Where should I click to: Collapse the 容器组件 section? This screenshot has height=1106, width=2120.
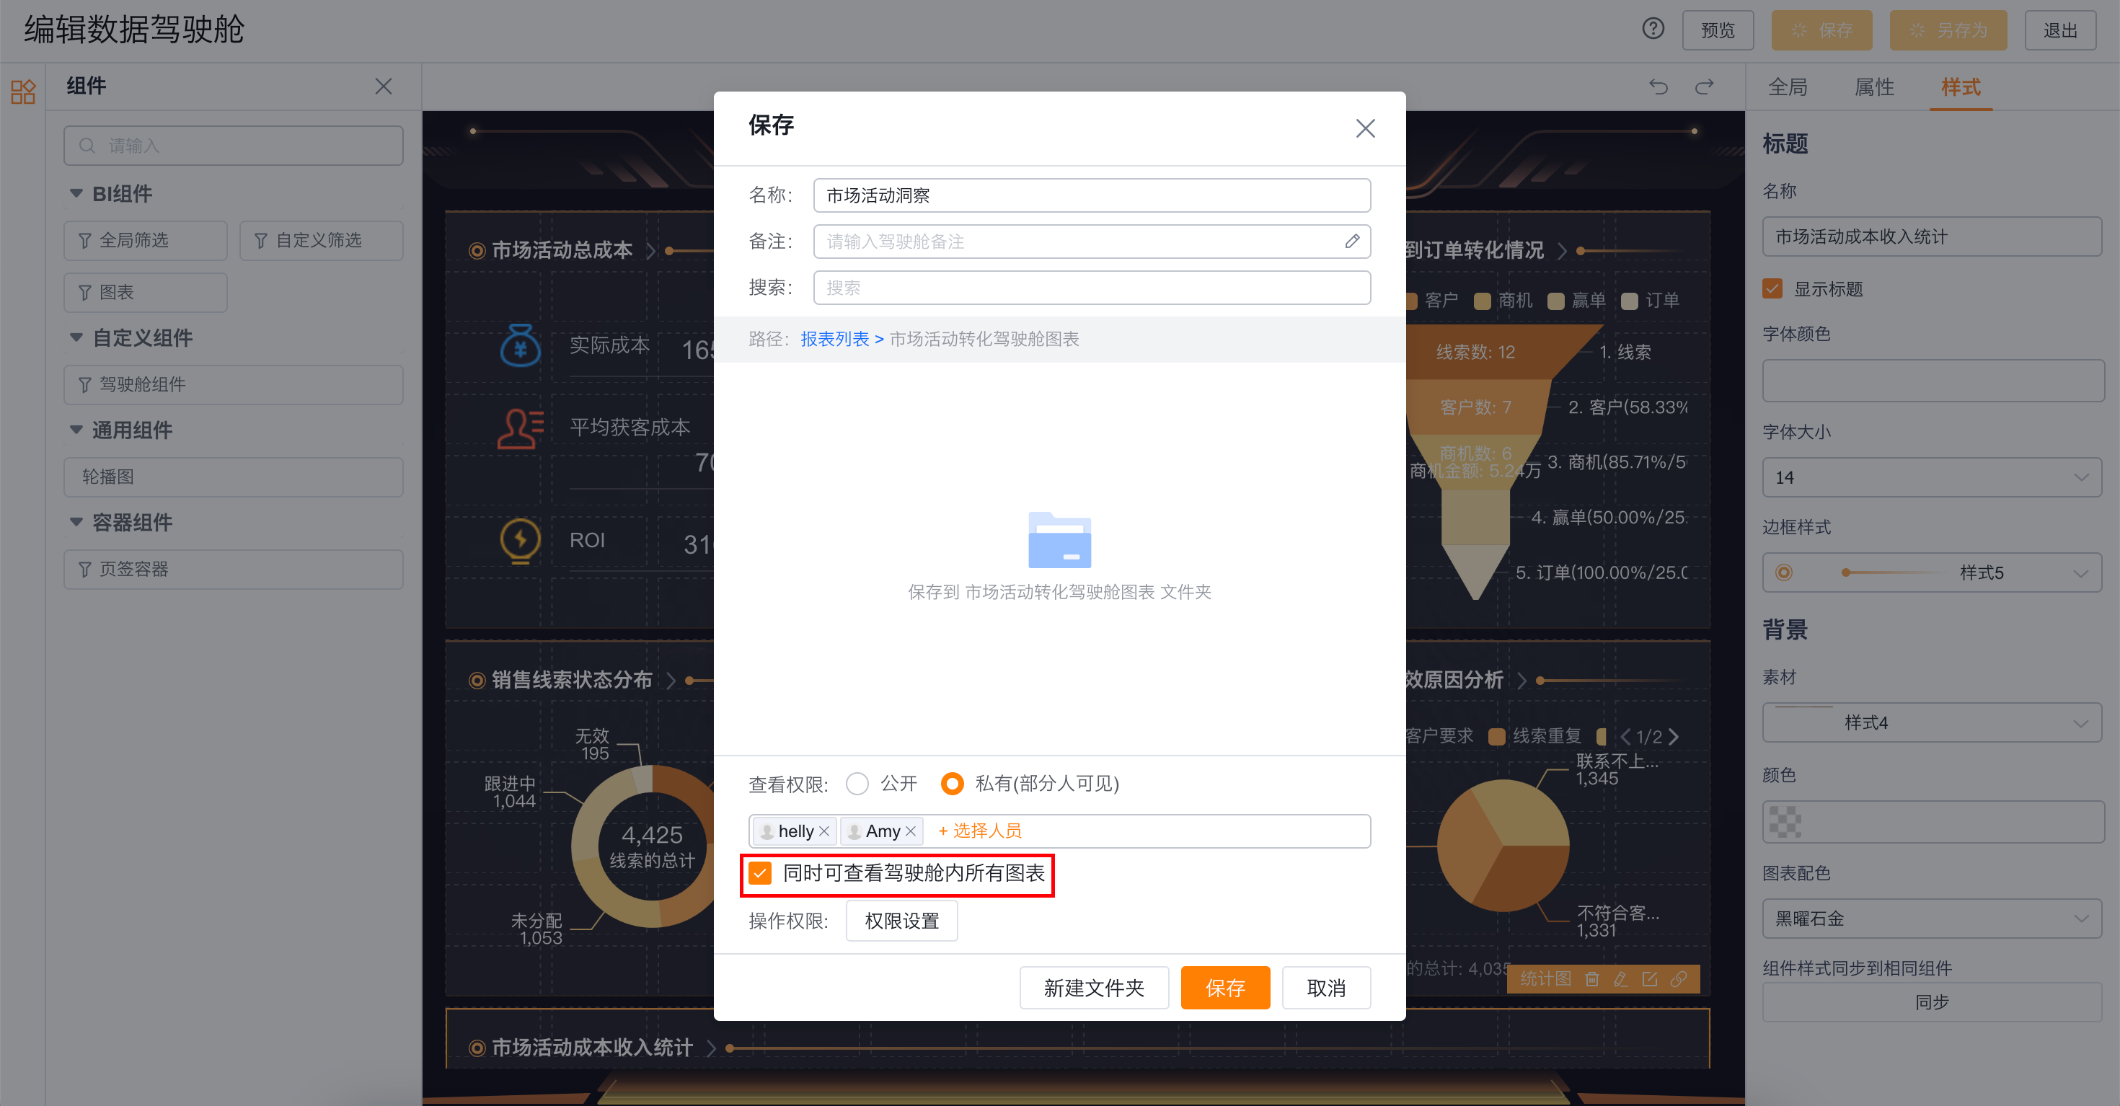[76, 522]
